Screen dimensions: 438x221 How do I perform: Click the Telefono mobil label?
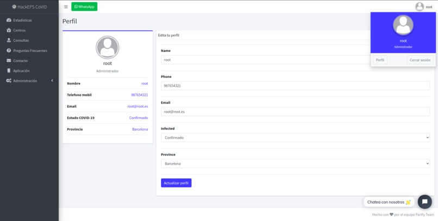[79, 95]
